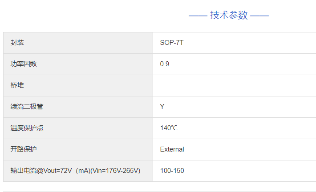The height and width of the screenshot is (192, 316).
Task: Click the 0.9 power factor value
Action: pos(165,64)
